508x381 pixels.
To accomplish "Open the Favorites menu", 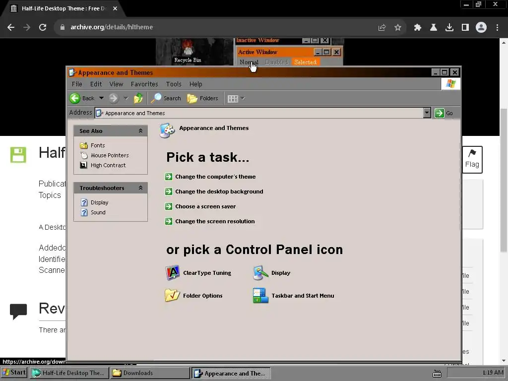I will (x=144, y=84).
